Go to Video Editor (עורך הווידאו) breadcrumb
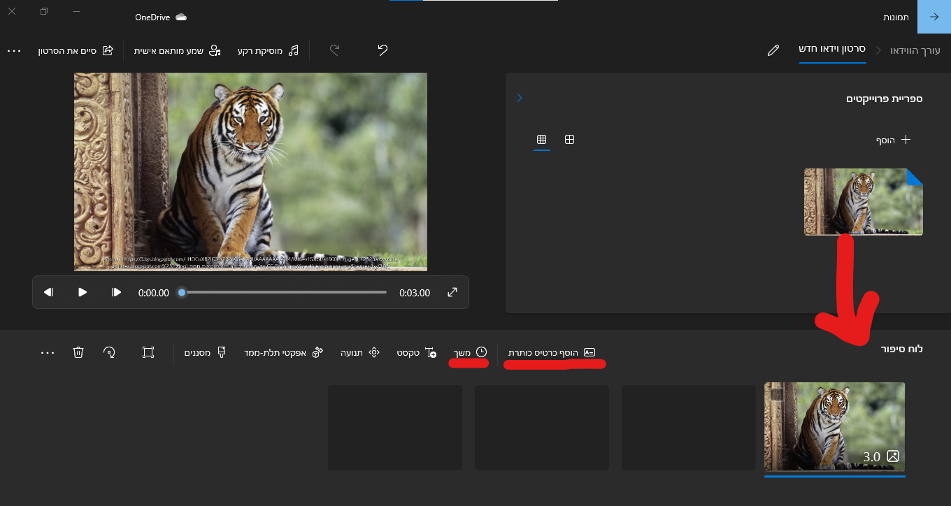 (915, 50)
